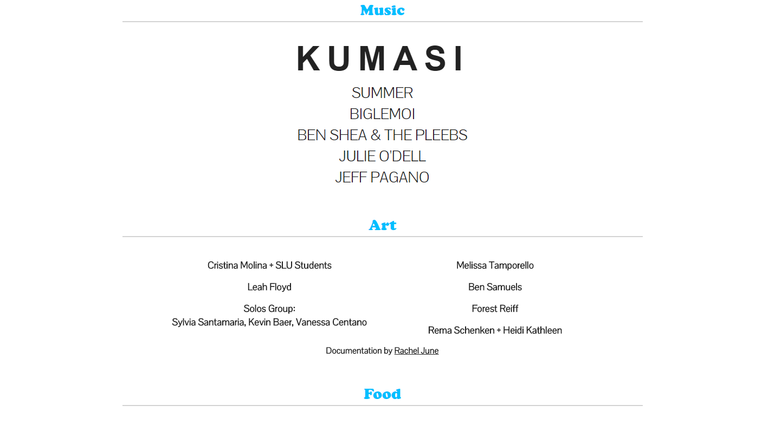The width and height of the screenshot is (762, 425).
Task: Click the Art section heading
Action: pos(382,225)
